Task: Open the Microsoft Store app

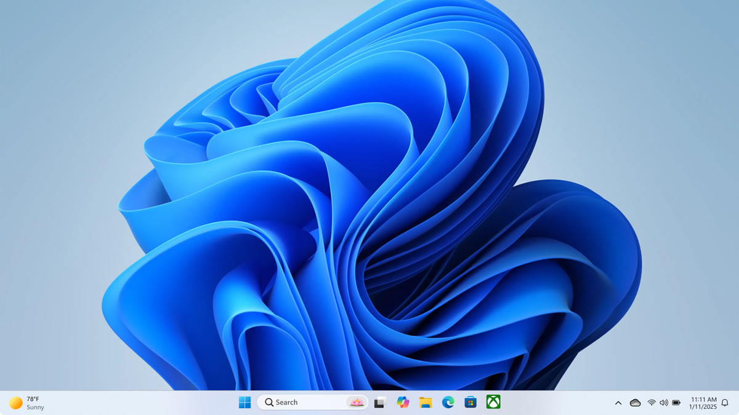Action: 470,402
